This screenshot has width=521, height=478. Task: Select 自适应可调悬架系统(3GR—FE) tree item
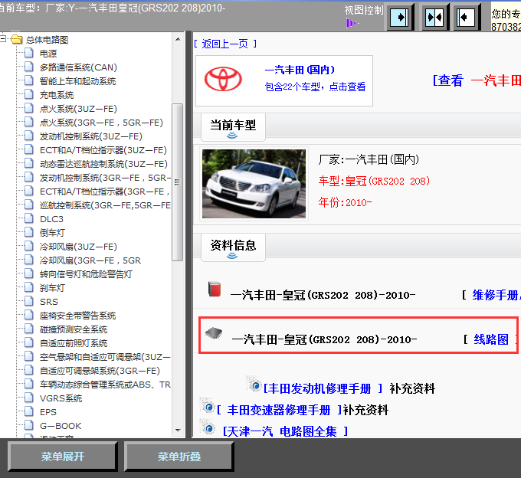(x=100, y=371)
